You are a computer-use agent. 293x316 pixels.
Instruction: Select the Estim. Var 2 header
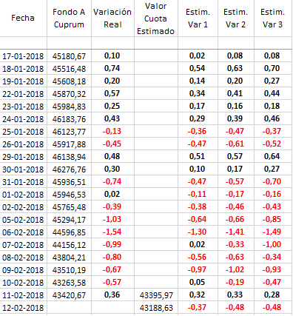pos(236,18)
